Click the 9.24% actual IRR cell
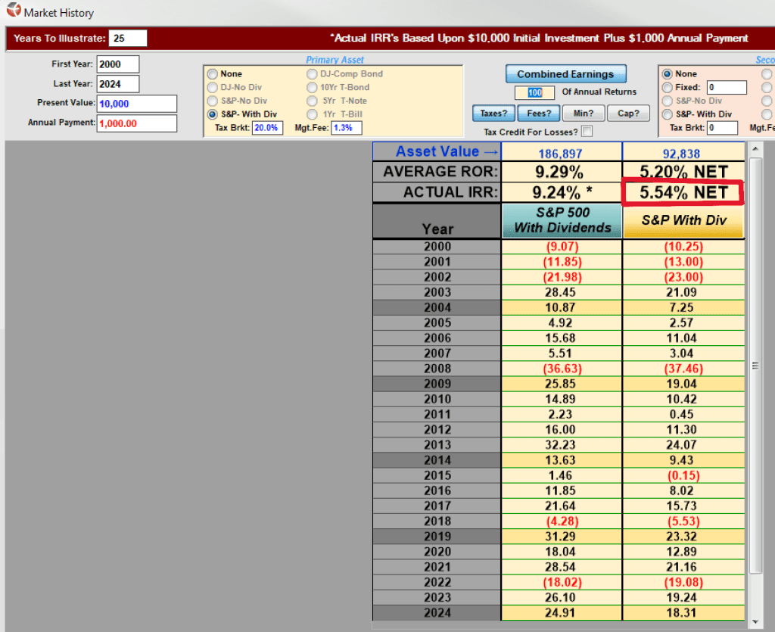 (562, 192)
